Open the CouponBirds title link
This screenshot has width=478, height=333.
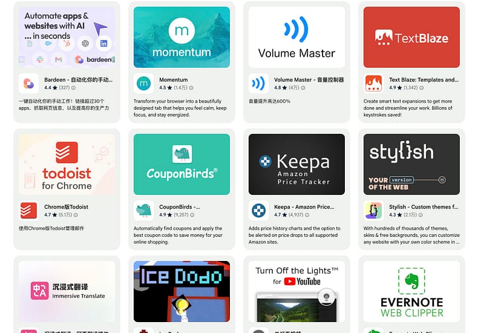180,207
